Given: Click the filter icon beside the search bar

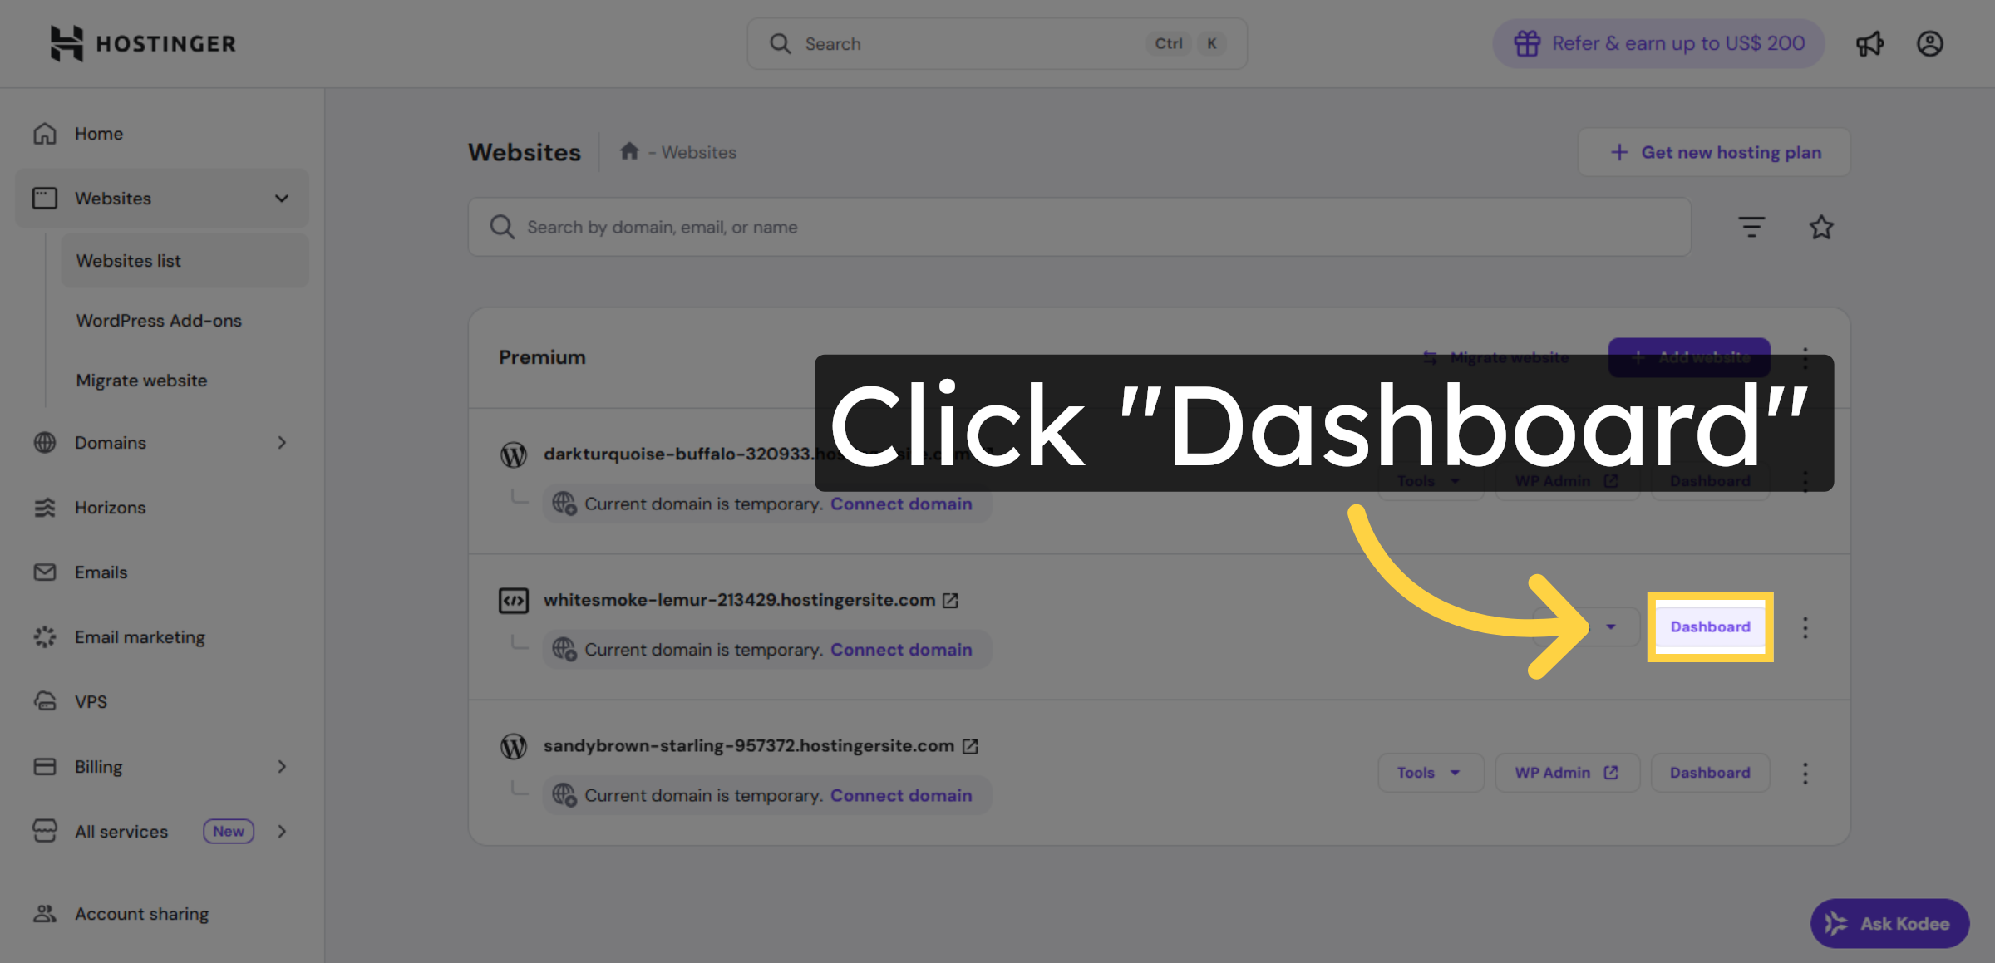Looking at the screenshot, I should coord(1751,226).
